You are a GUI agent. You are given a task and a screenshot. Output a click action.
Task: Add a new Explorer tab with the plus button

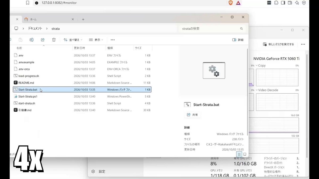tap(83, 19)
